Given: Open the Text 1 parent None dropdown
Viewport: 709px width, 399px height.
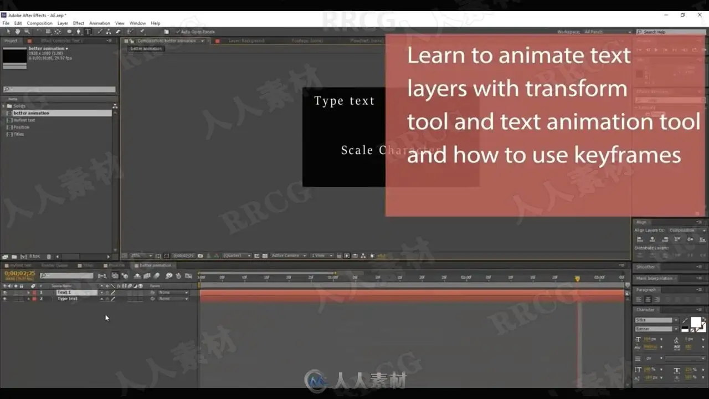Looking at the screenshot, I should pyautogui.click(x=173, y=292).
